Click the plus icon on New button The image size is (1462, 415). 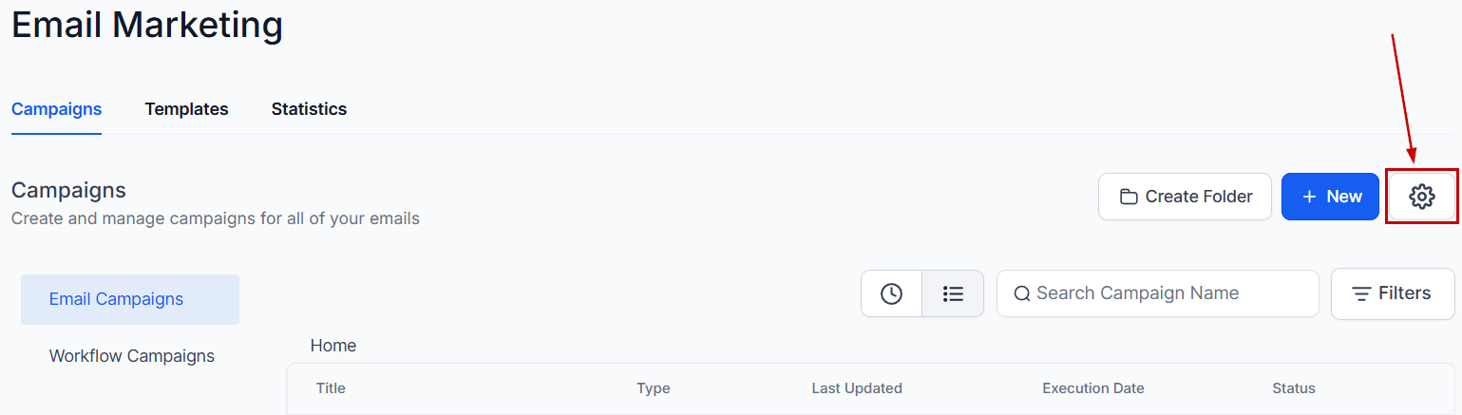point(1309,197)
